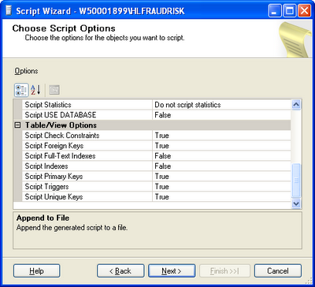Go back with the Back button

(120, 271)
